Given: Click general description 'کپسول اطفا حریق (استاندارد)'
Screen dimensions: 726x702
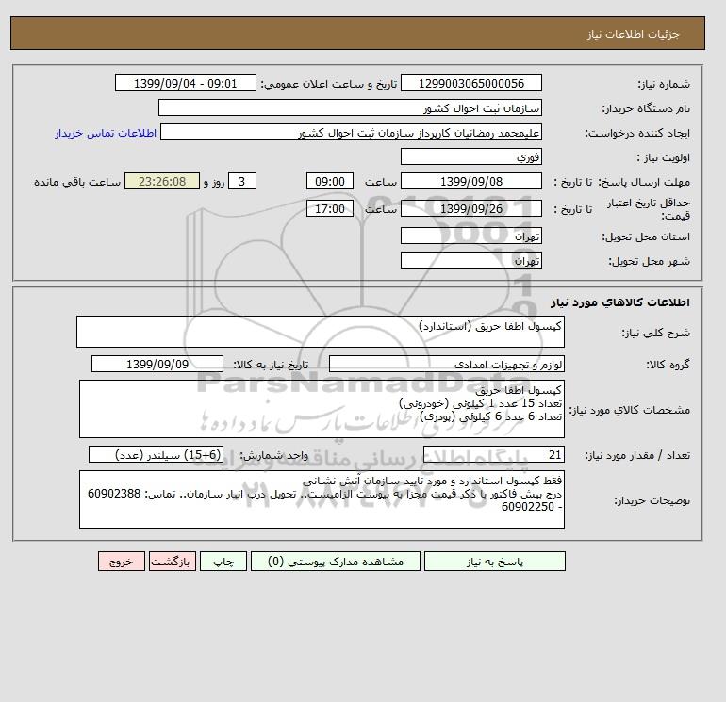Looking at the screenshot, I should [321, 332].
